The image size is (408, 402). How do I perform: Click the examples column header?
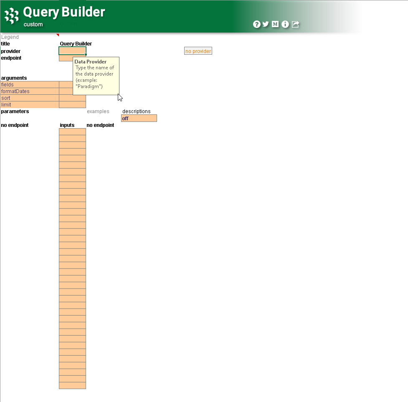[x=98, y=111]
